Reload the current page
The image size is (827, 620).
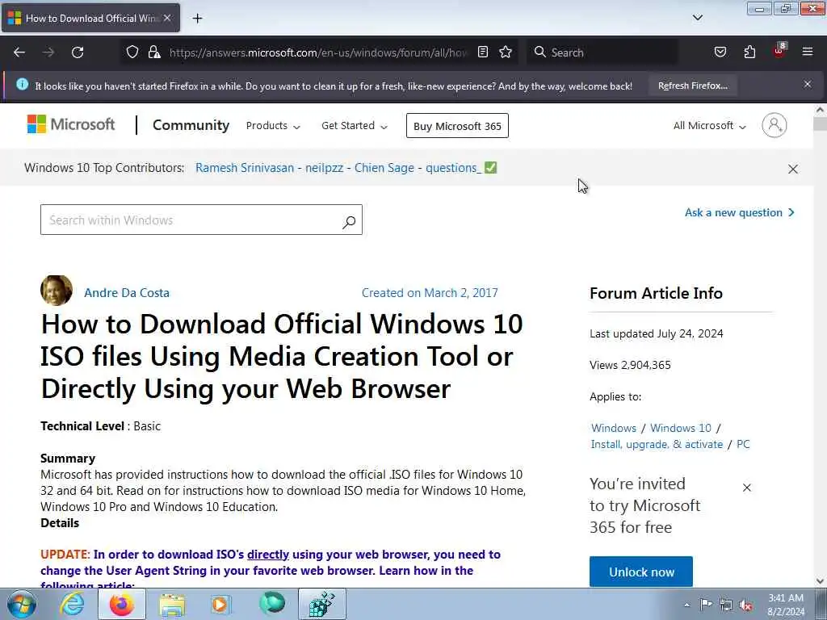click(78, 52)
